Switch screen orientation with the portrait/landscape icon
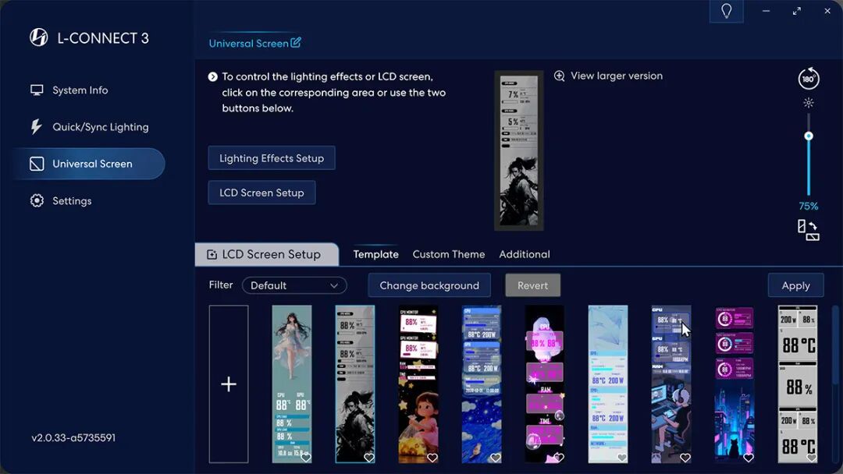 (808, 230)
